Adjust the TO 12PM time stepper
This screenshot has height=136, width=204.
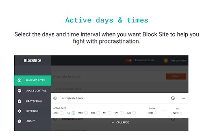click(x=181, y=113)
